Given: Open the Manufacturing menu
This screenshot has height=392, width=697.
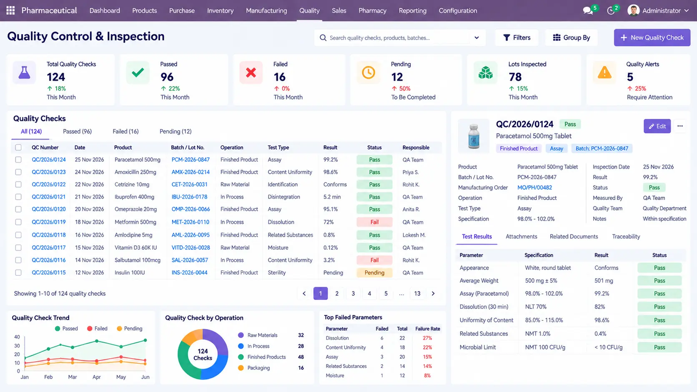Looking at the screenshot, I should point(266,11).
